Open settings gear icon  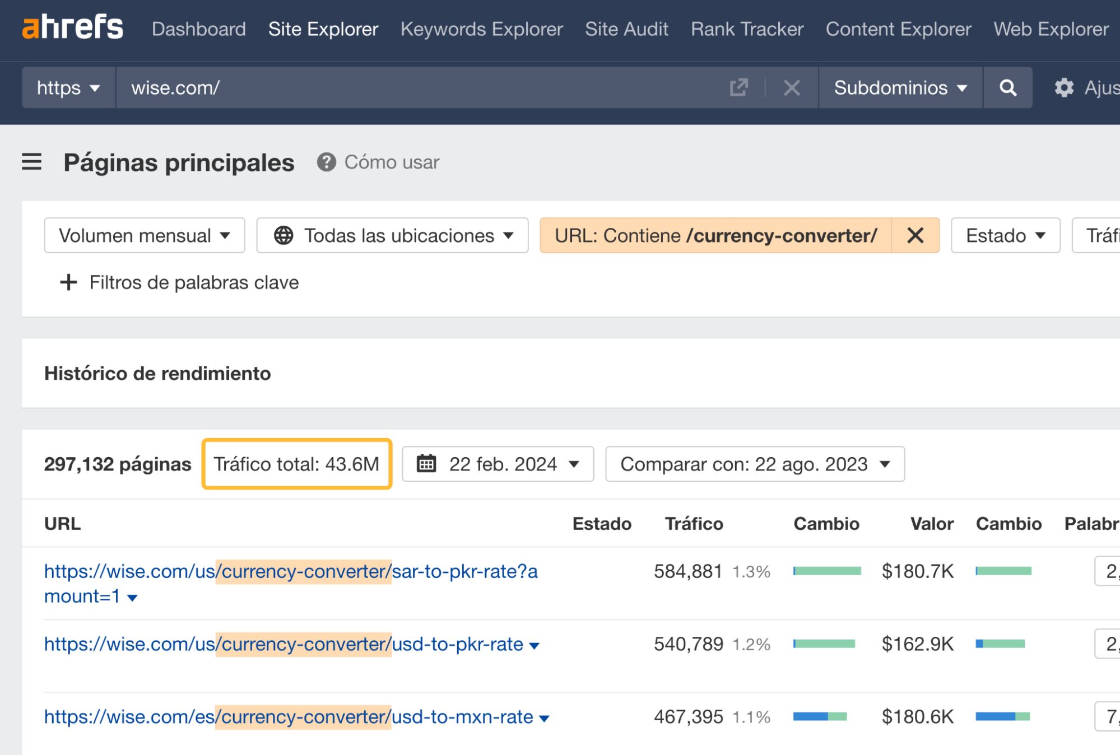click(x=1063, y=87)
